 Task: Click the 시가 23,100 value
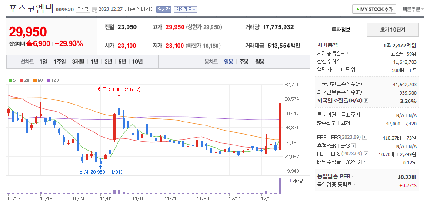[x=127, y=46]
